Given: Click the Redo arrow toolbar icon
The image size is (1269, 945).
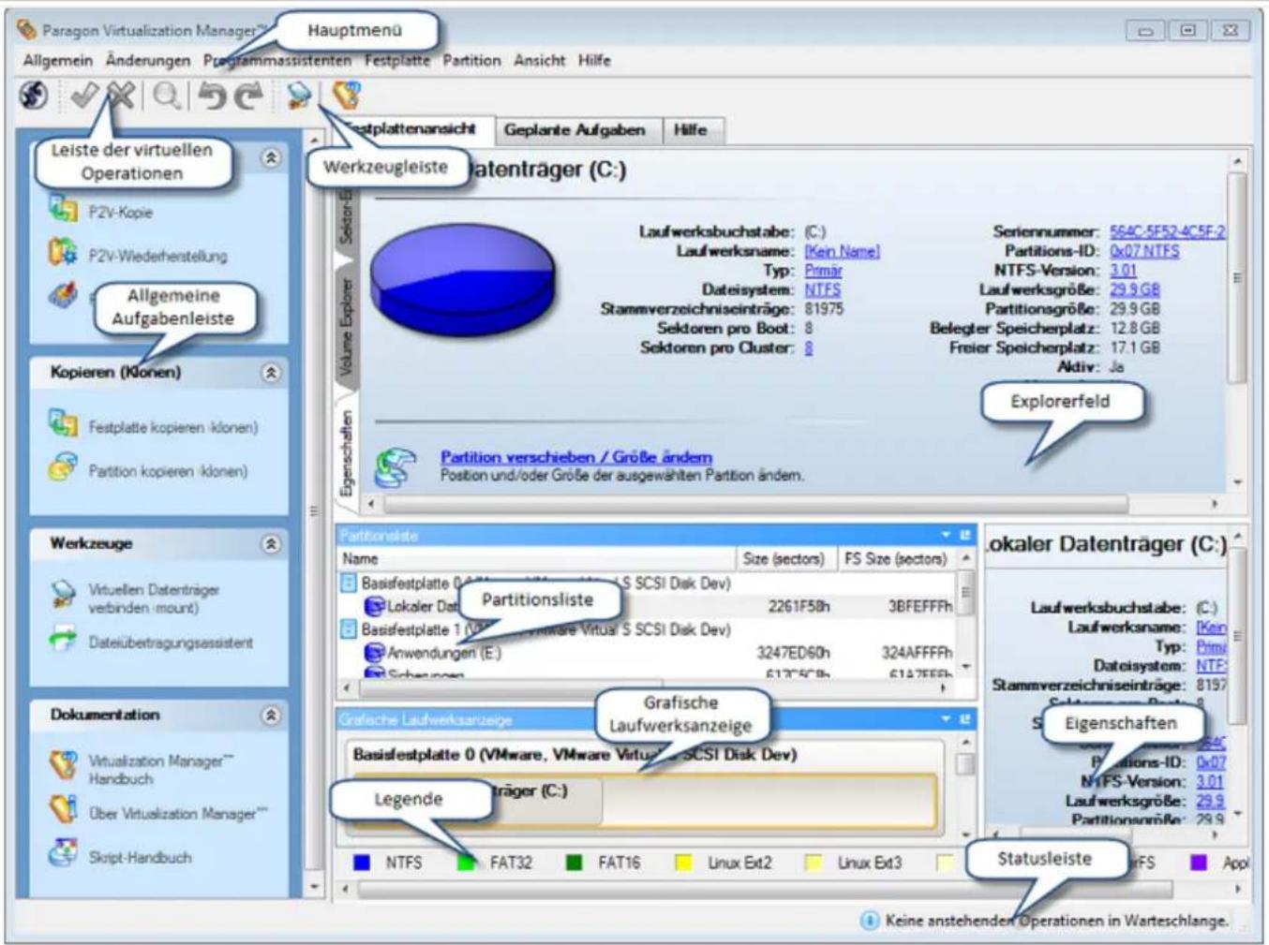Looking at the screenshot, I should tap(249, 96).
